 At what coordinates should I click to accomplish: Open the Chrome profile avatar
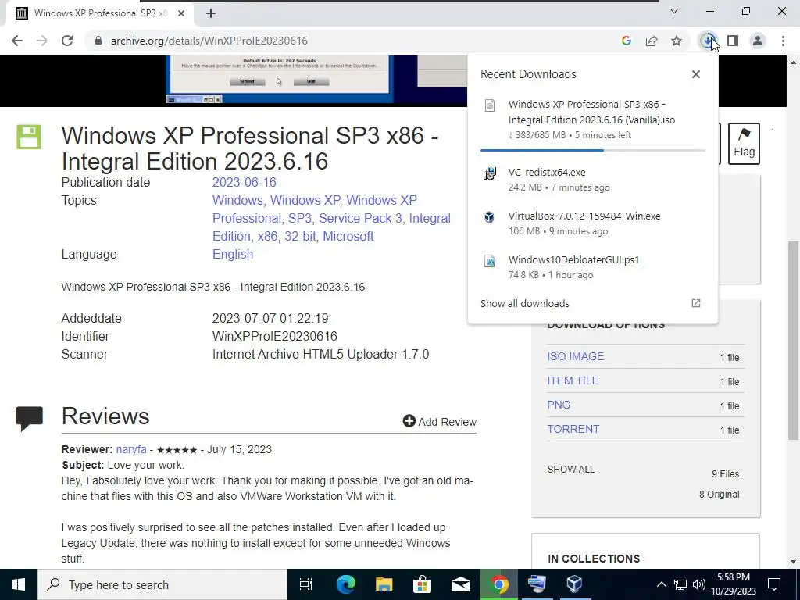click(x=758, y=41)
